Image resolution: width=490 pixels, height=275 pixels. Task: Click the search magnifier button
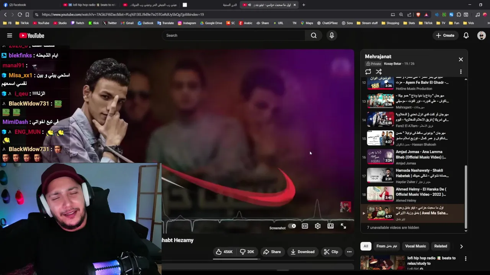point(314,36)
